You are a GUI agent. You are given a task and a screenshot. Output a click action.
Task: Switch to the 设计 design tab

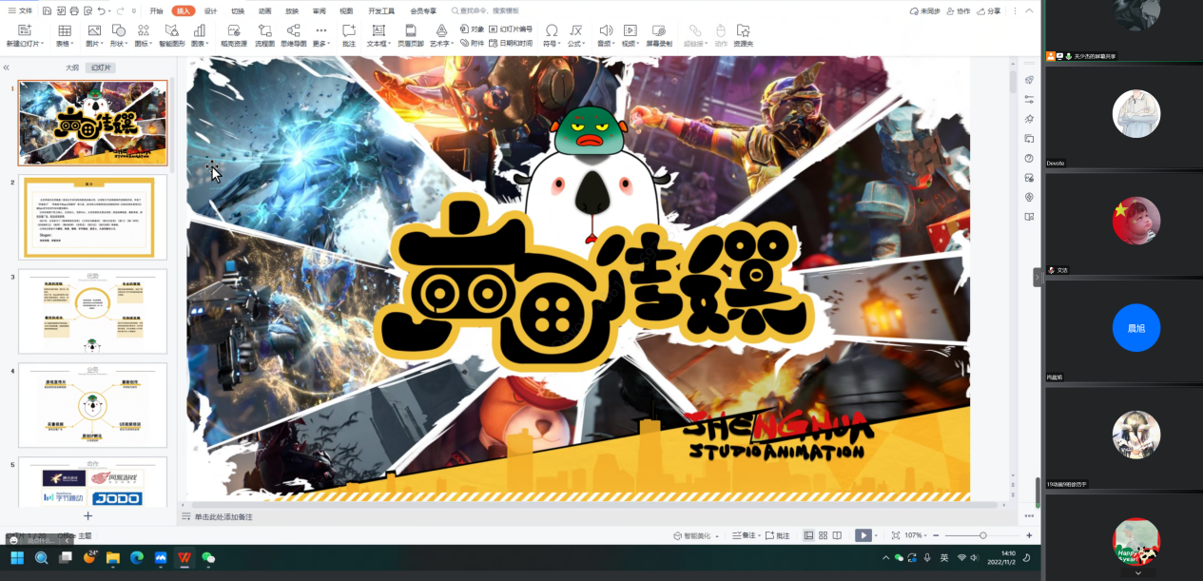click(x=210, y=10)
